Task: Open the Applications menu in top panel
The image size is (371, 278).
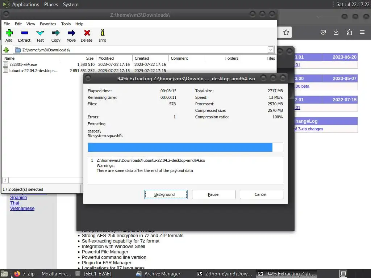Action: [26, 4]
